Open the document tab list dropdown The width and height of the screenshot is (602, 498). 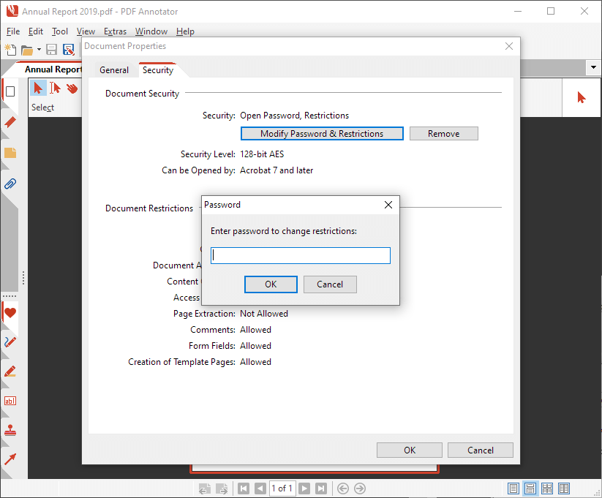click(592, 67)
